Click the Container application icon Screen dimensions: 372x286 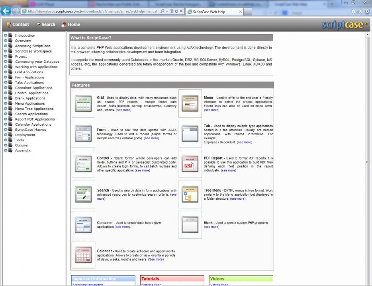click(x=83, y=225)
